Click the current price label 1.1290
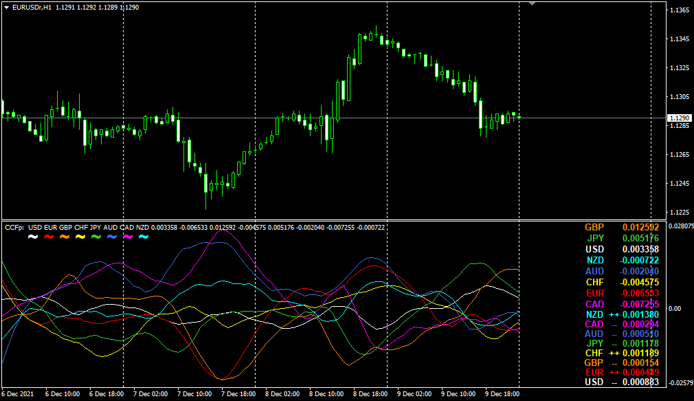694x401 pixels. tap(678, 118)
